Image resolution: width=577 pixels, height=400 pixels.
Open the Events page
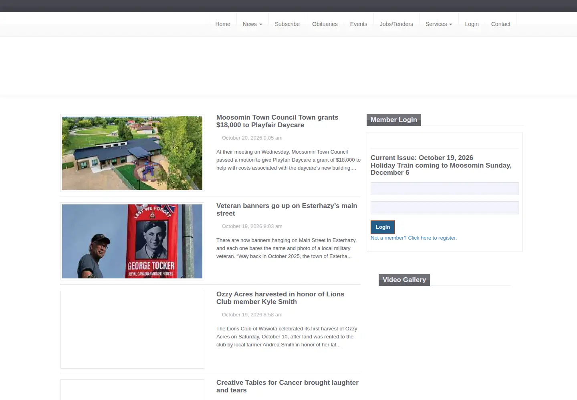[359, 24]
